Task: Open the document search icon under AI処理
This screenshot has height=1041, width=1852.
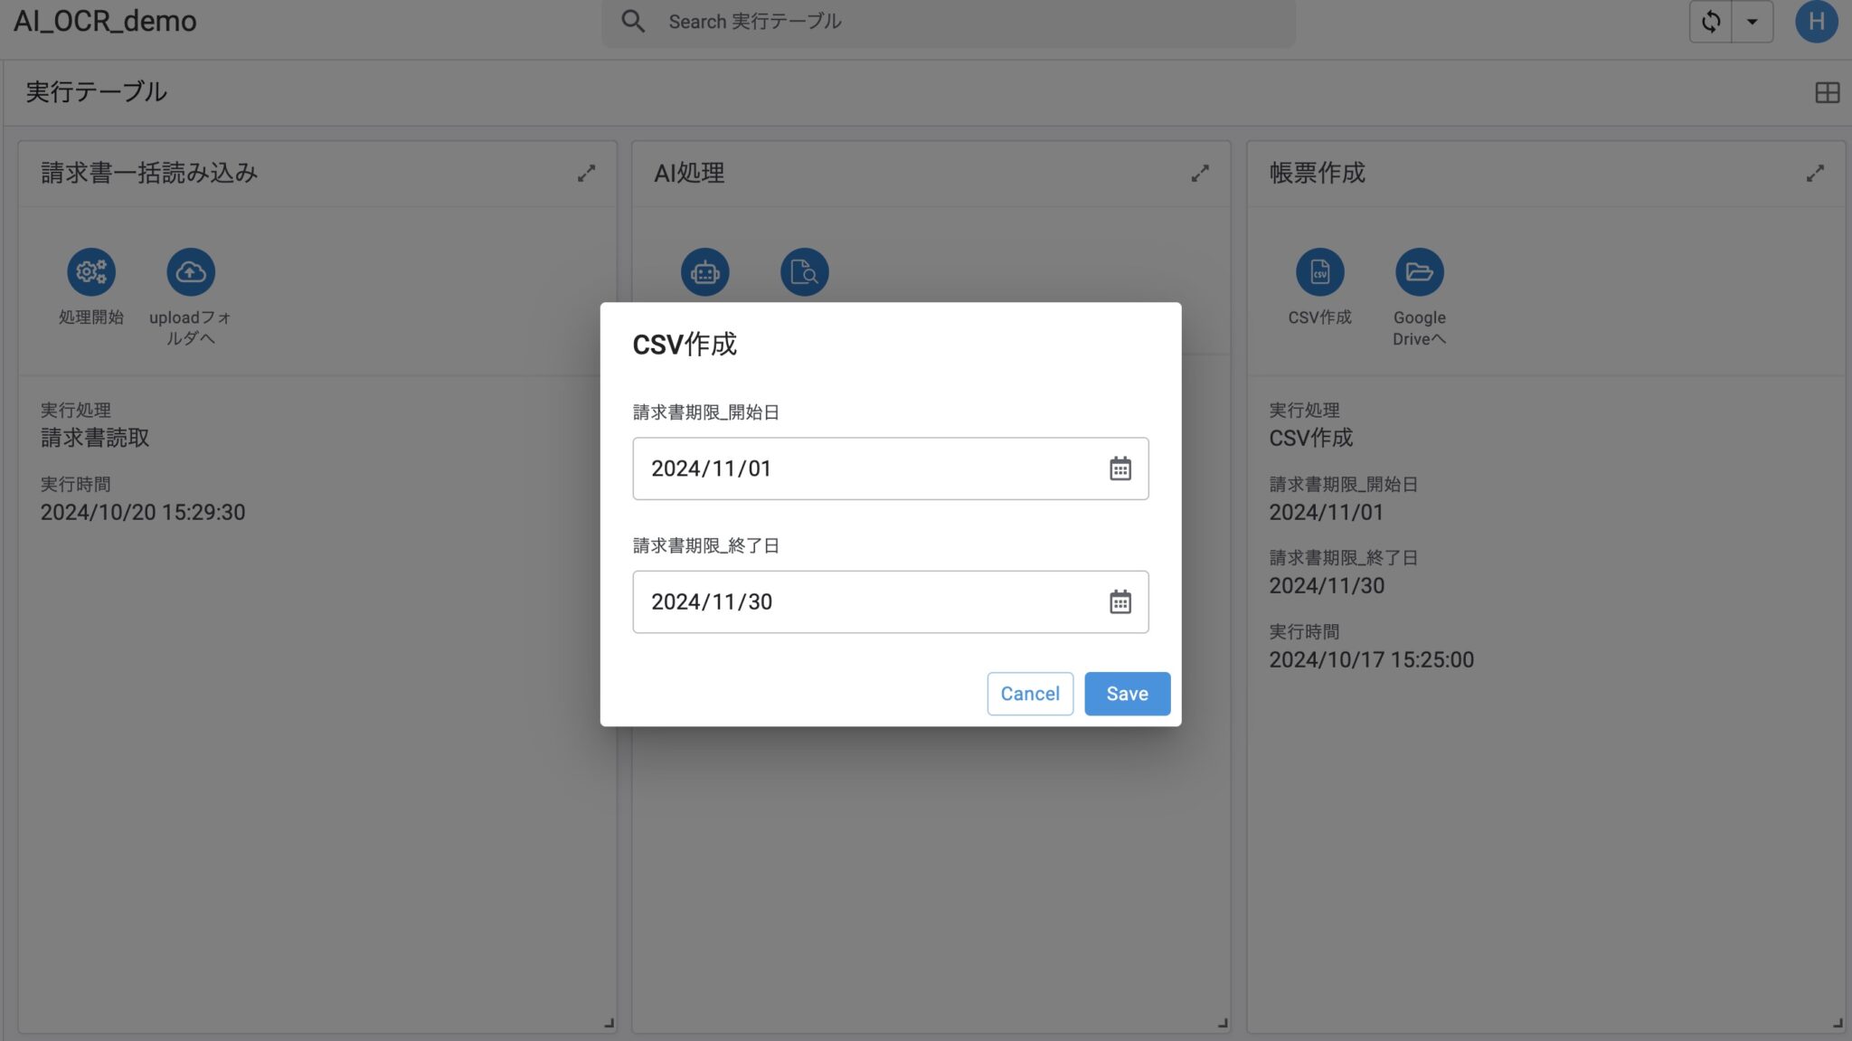Action: tap(805, 271)
